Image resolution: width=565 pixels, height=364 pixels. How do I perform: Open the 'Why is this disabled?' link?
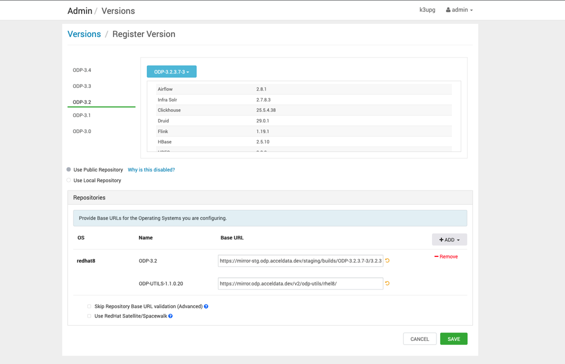point(151,170)
